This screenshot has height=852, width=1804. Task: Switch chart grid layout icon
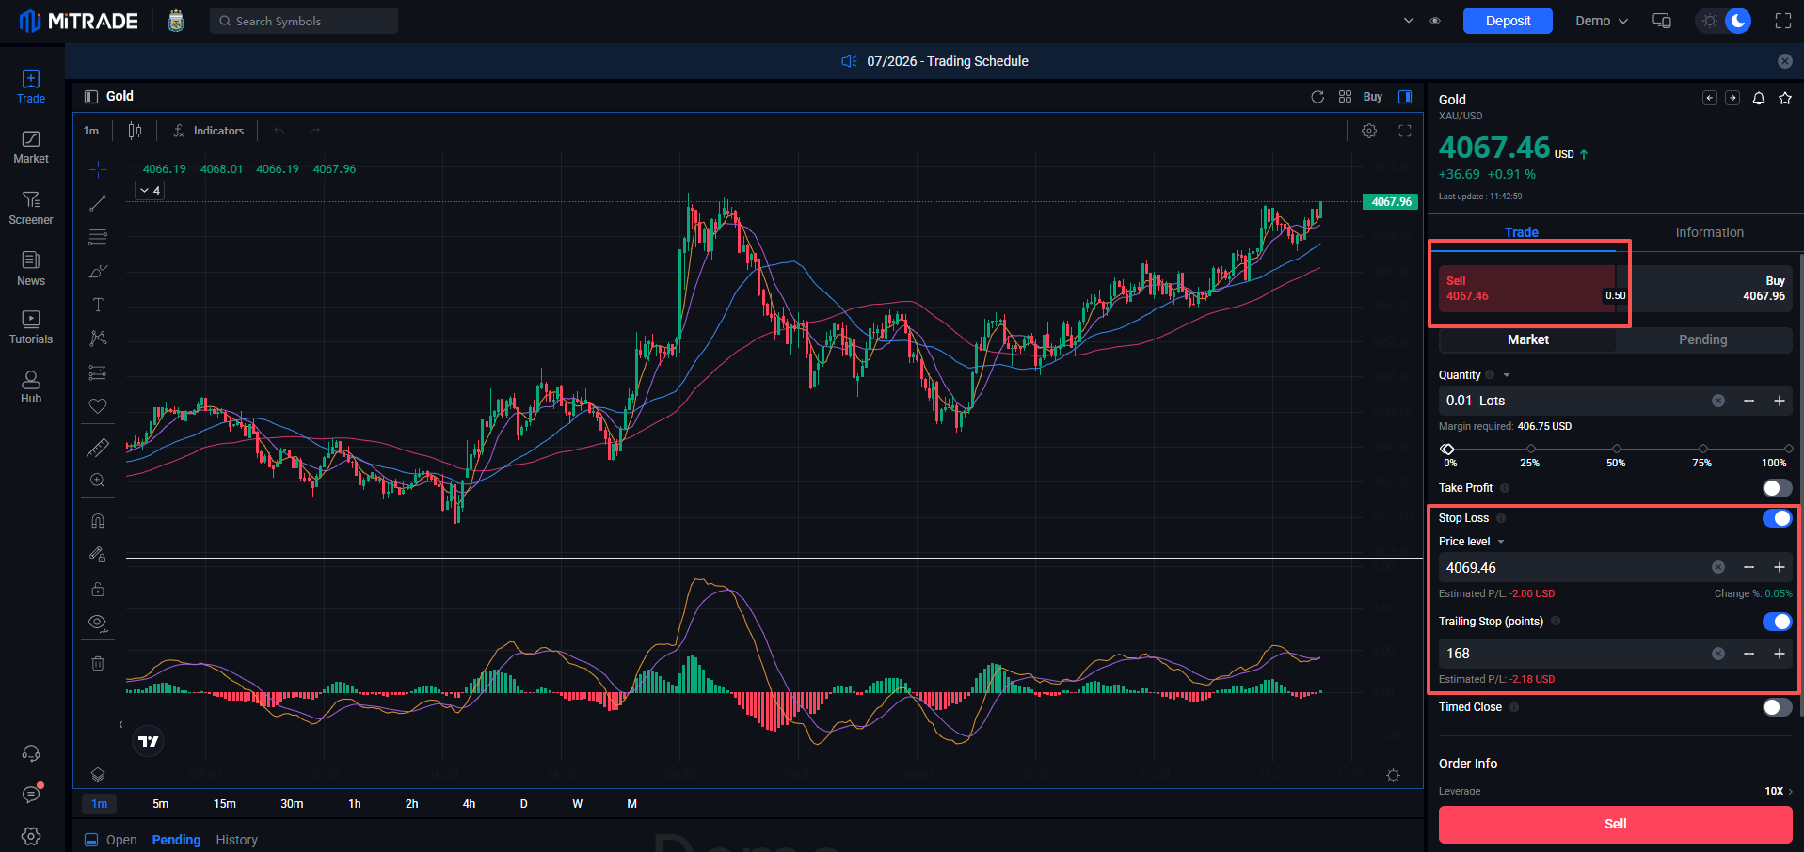click(1345, 97)
